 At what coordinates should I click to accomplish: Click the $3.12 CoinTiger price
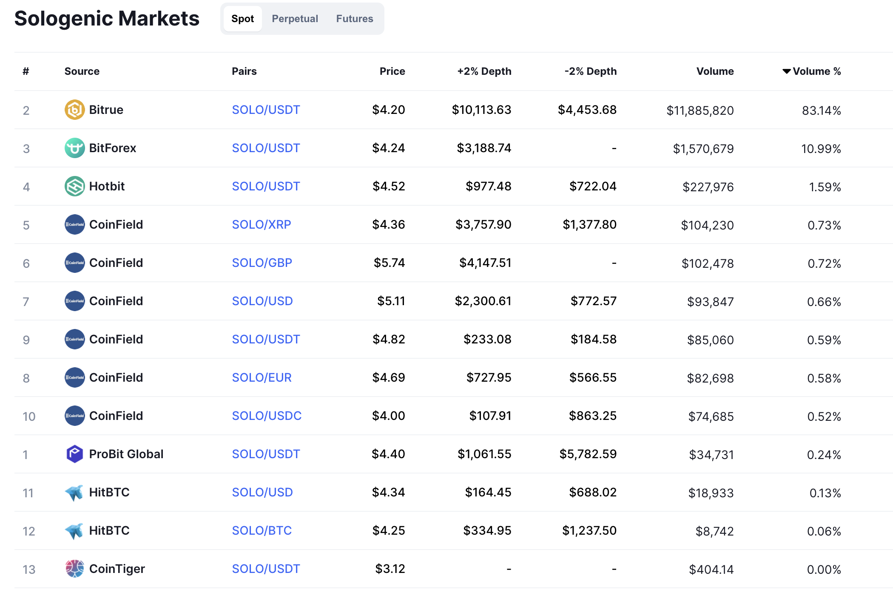coord(390,569)
